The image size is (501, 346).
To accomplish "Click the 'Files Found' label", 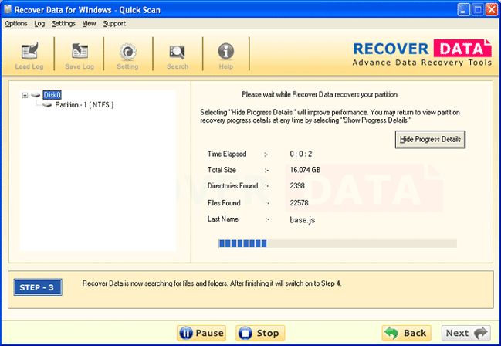I will tap(224, 203).
